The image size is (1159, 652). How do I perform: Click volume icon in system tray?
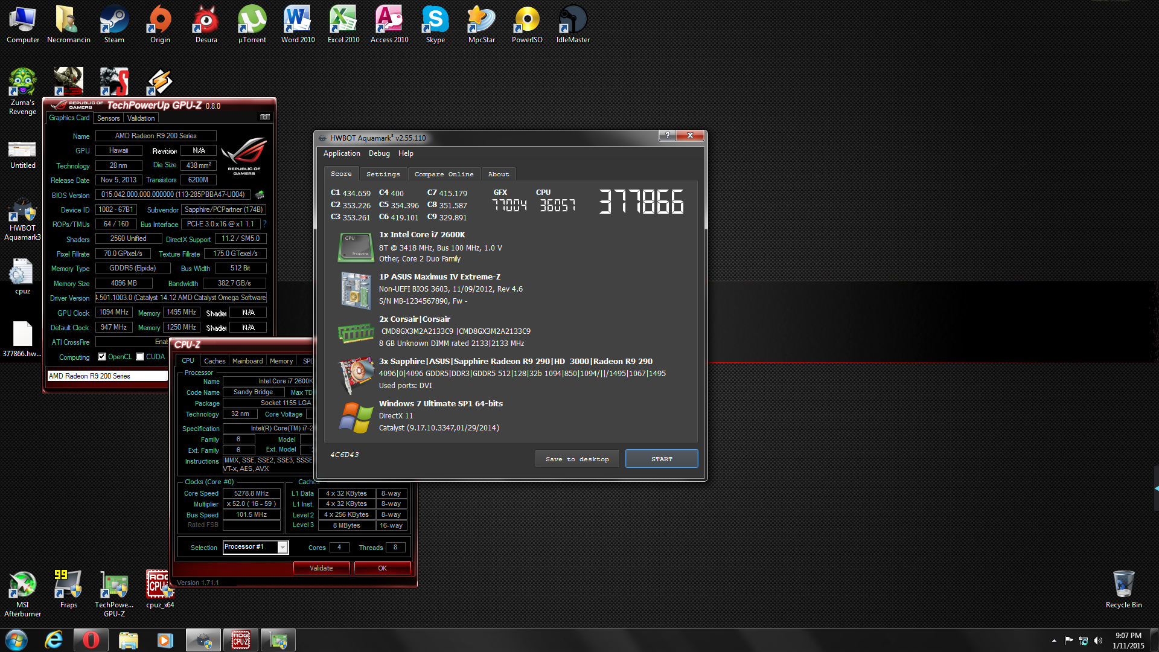click(1098, 641)
